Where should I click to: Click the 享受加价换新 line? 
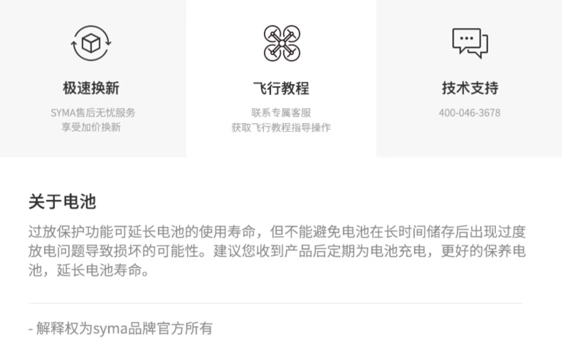click(x=91, y=127)
